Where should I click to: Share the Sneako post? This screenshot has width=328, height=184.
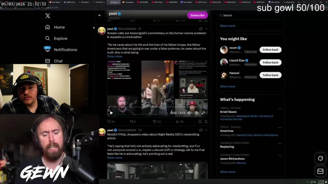206,122
